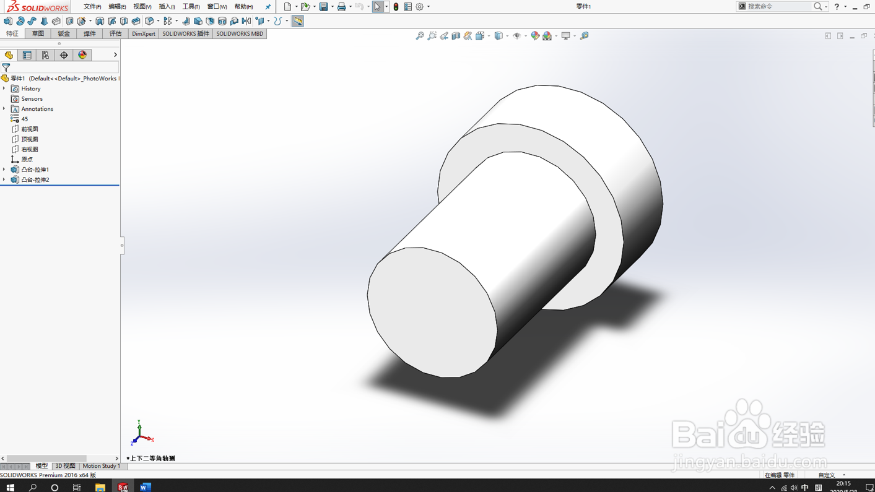
Task: Select the Revolved Boss/Base tool
Action: click(19, 20)
